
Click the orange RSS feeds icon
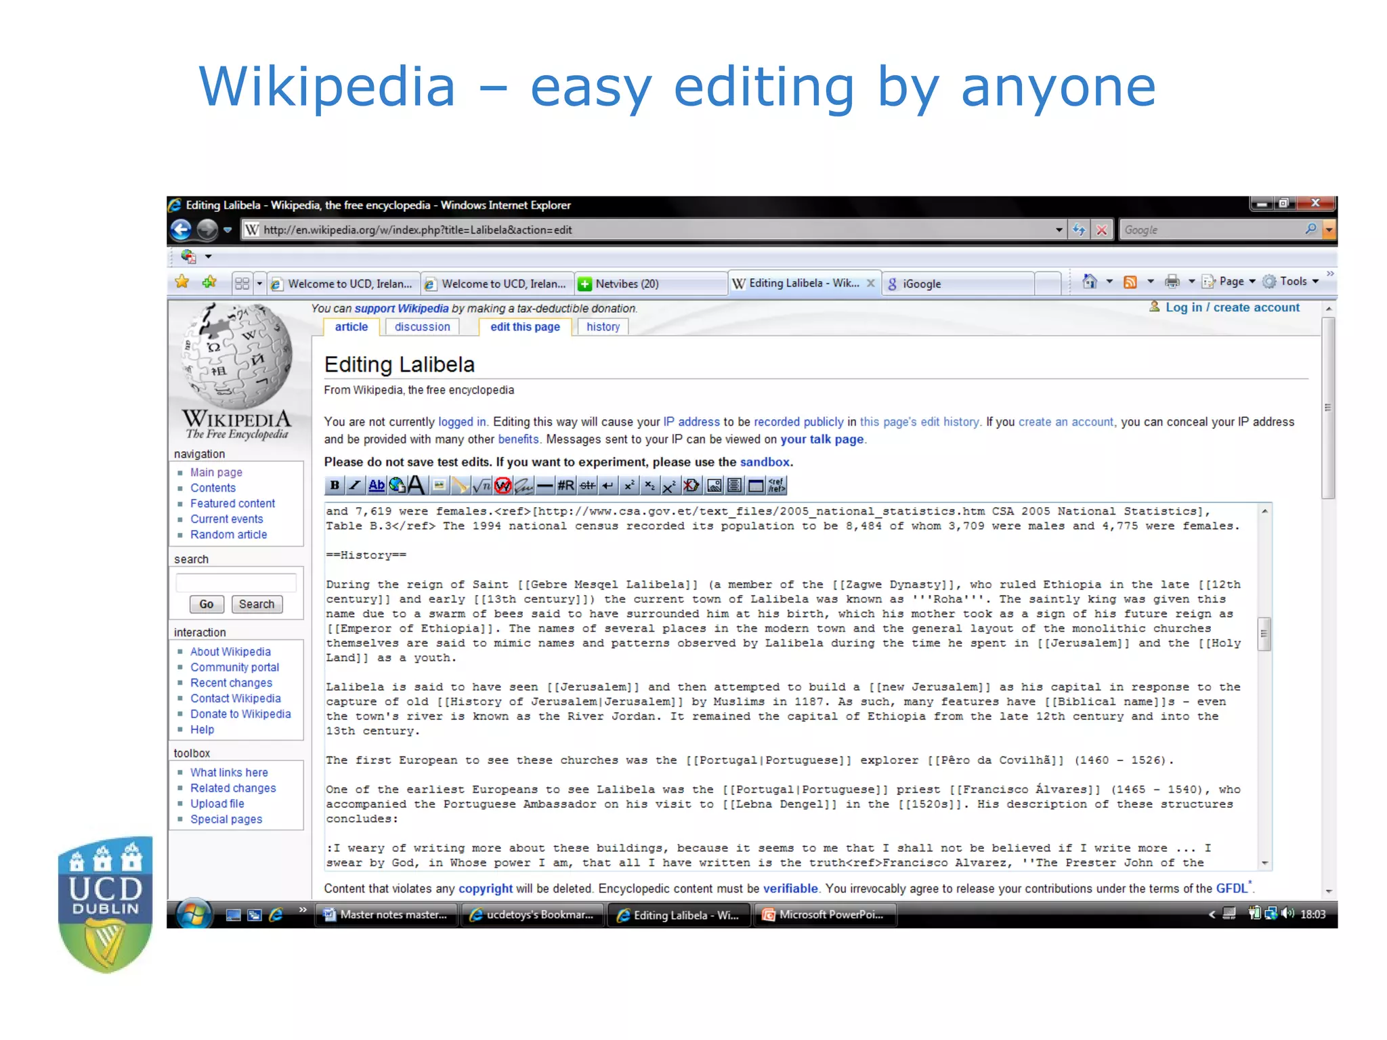pyautogui.click(x=1130, y=282)
